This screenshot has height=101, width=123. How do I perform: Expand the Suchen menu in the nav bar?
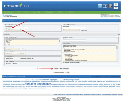(62, 12)
